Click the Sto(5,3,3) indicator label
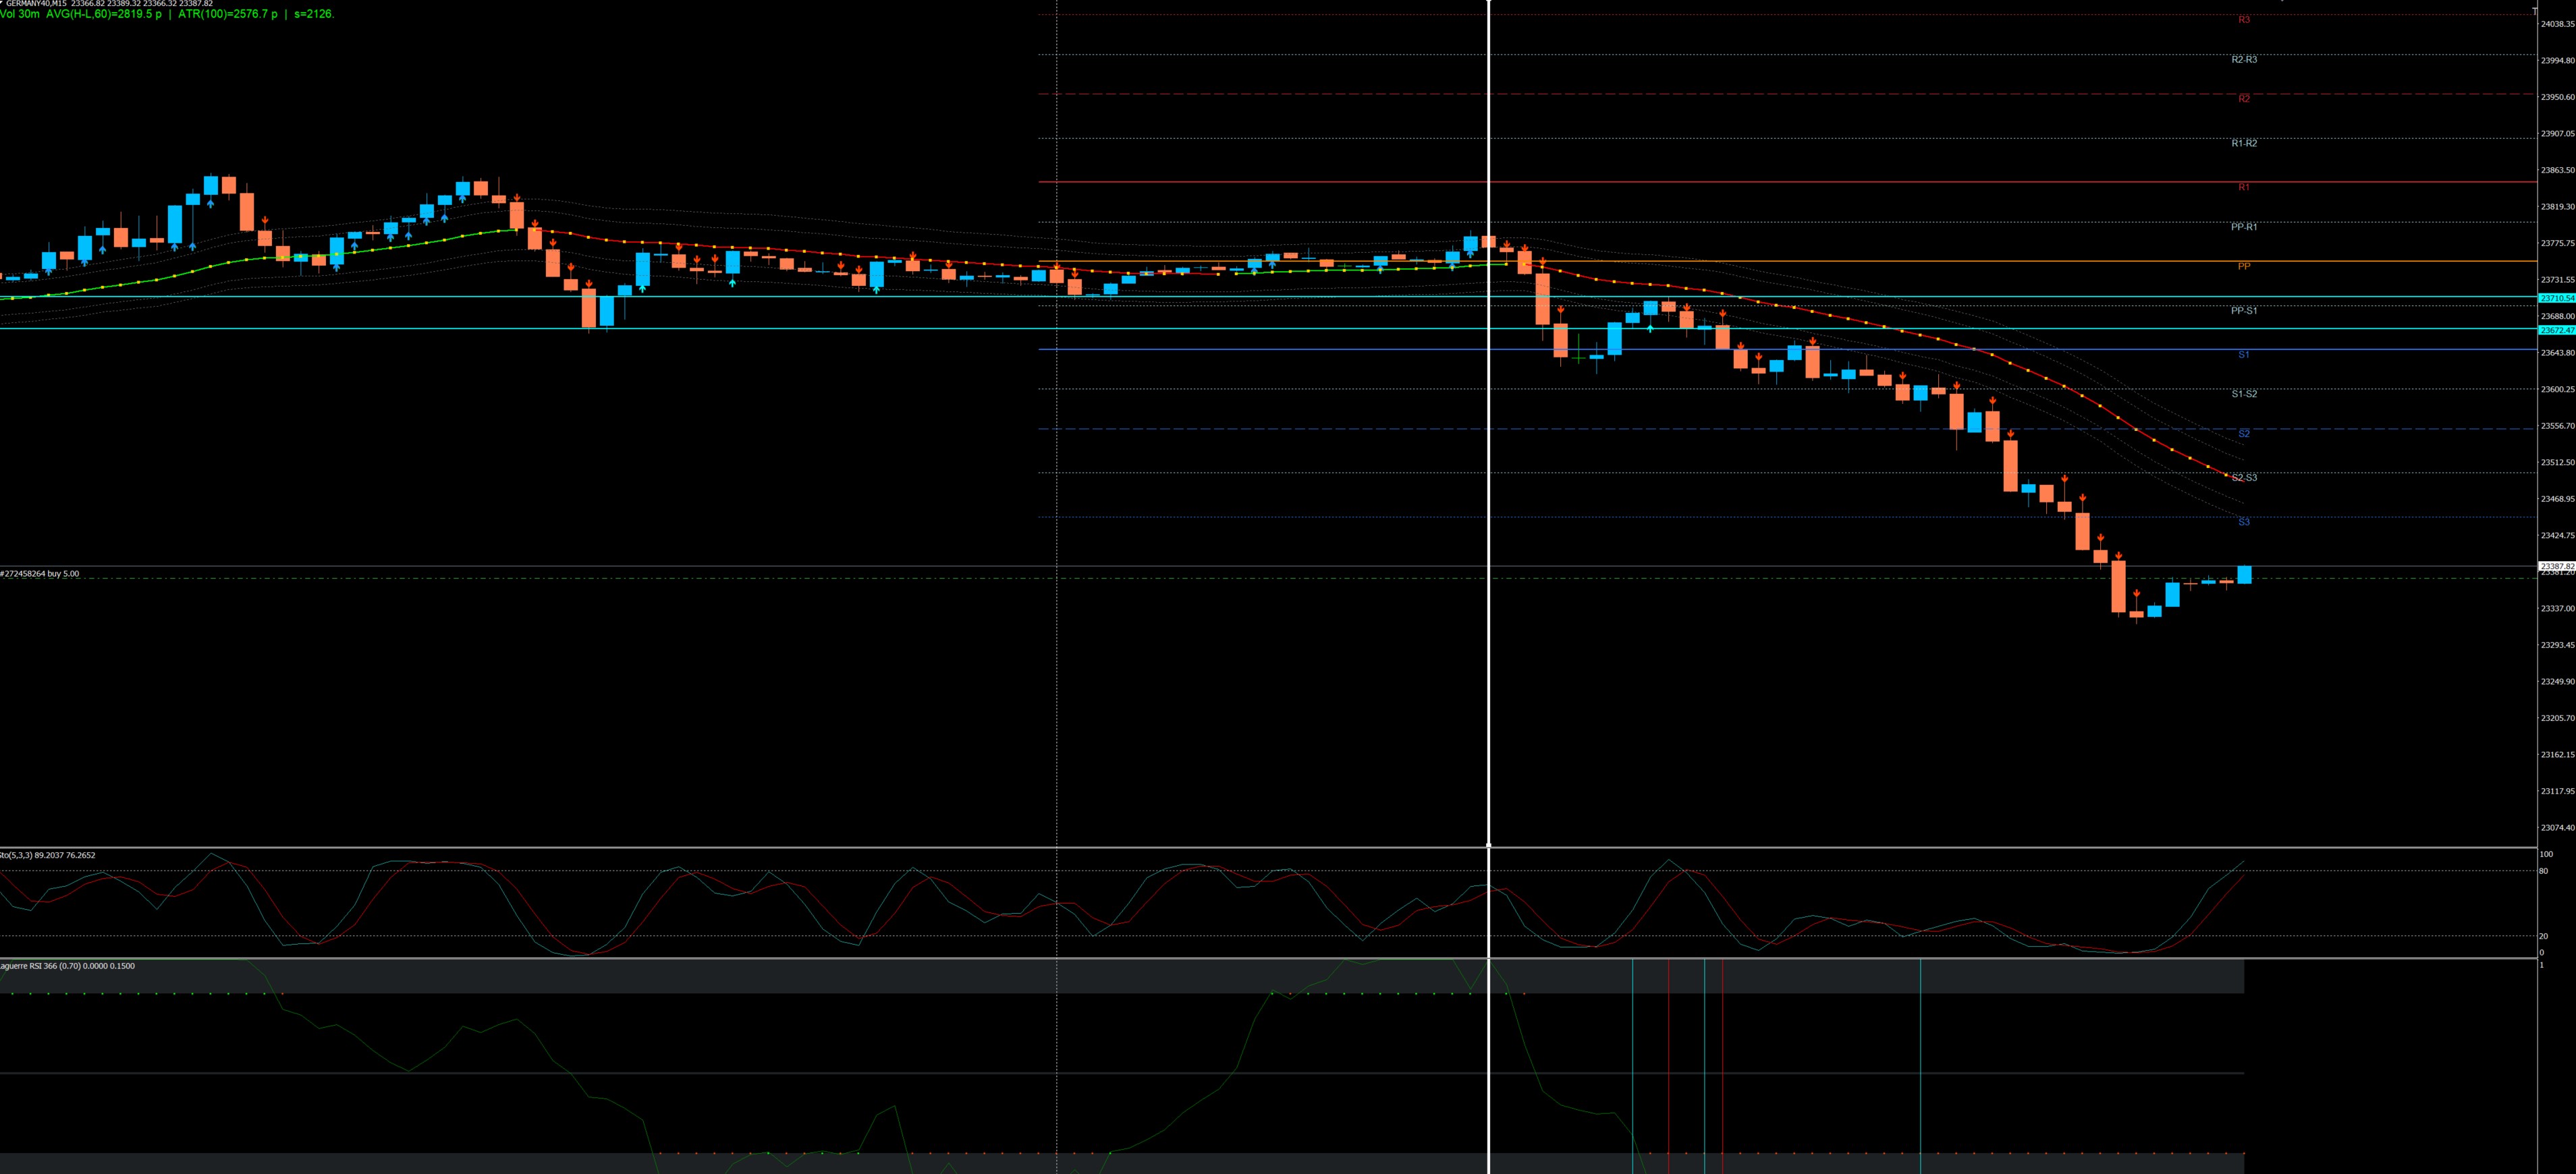The image size is (2576, 1174). click(x=47, y=855)
